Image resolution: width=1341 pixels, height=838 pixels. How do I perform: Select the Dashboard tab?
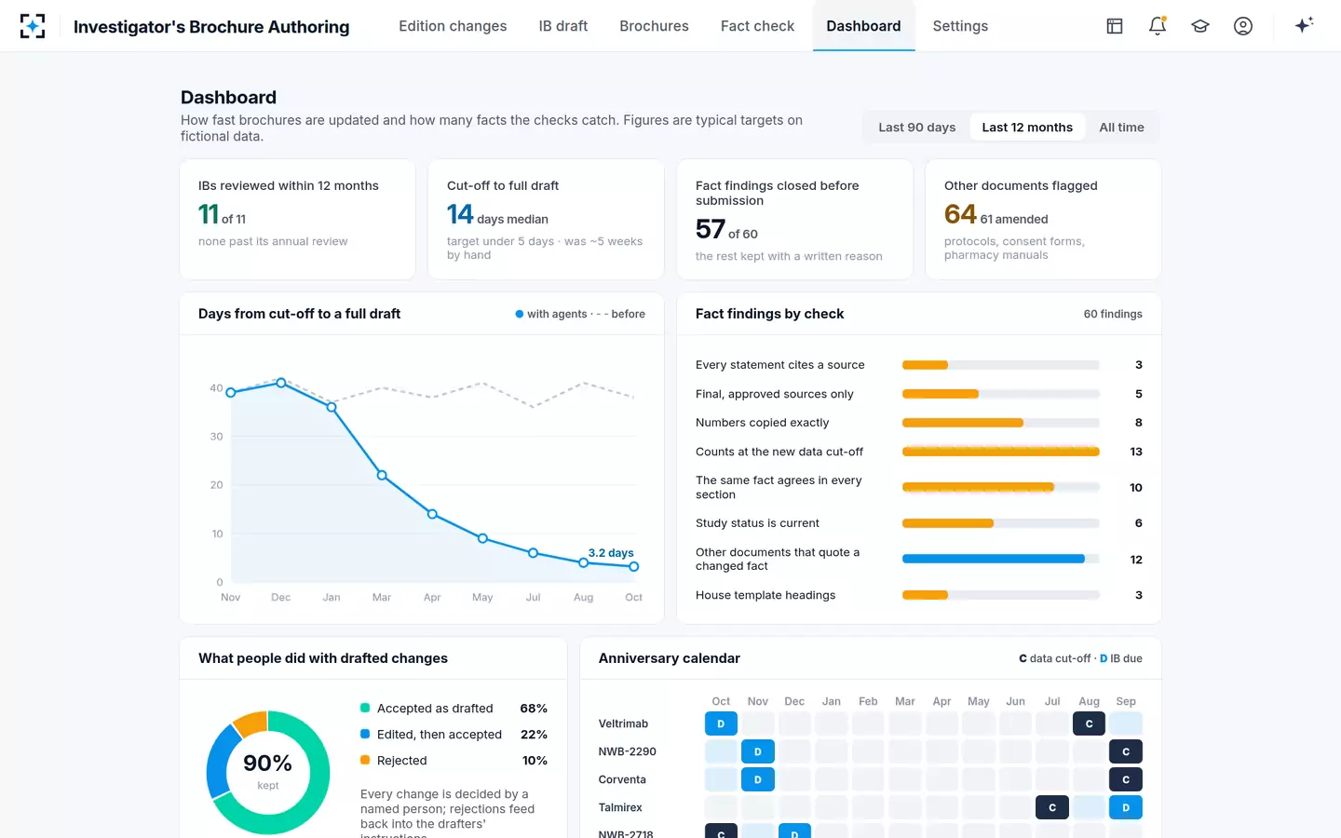tap(863, 26)
